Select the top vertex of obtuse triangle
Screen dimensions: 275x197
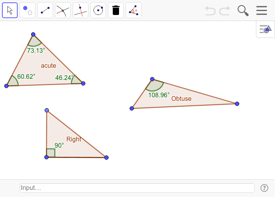click(x=152, y=79)
